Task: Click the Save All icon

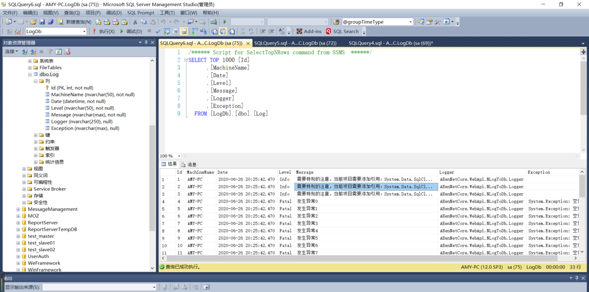Action: tap(50, 22)
